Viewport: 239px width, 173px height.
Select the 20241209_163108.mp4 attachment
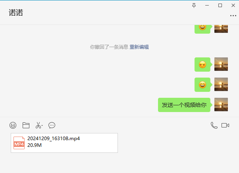point(64,143)
